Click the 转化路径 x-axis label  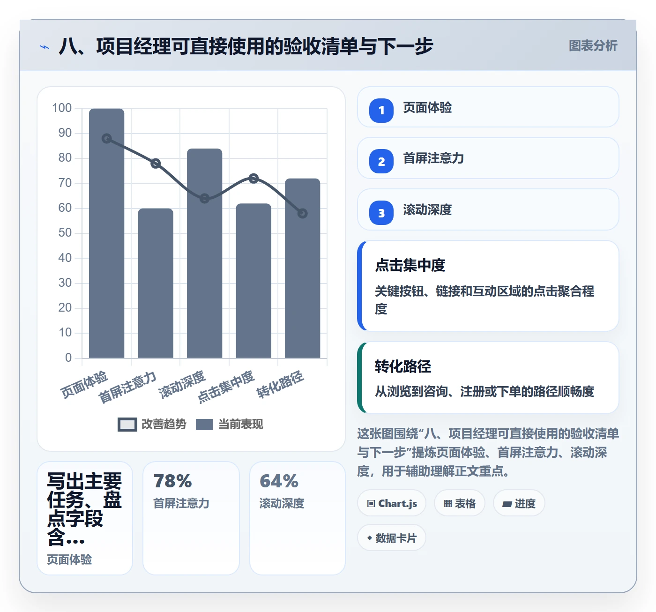(280, 385)
